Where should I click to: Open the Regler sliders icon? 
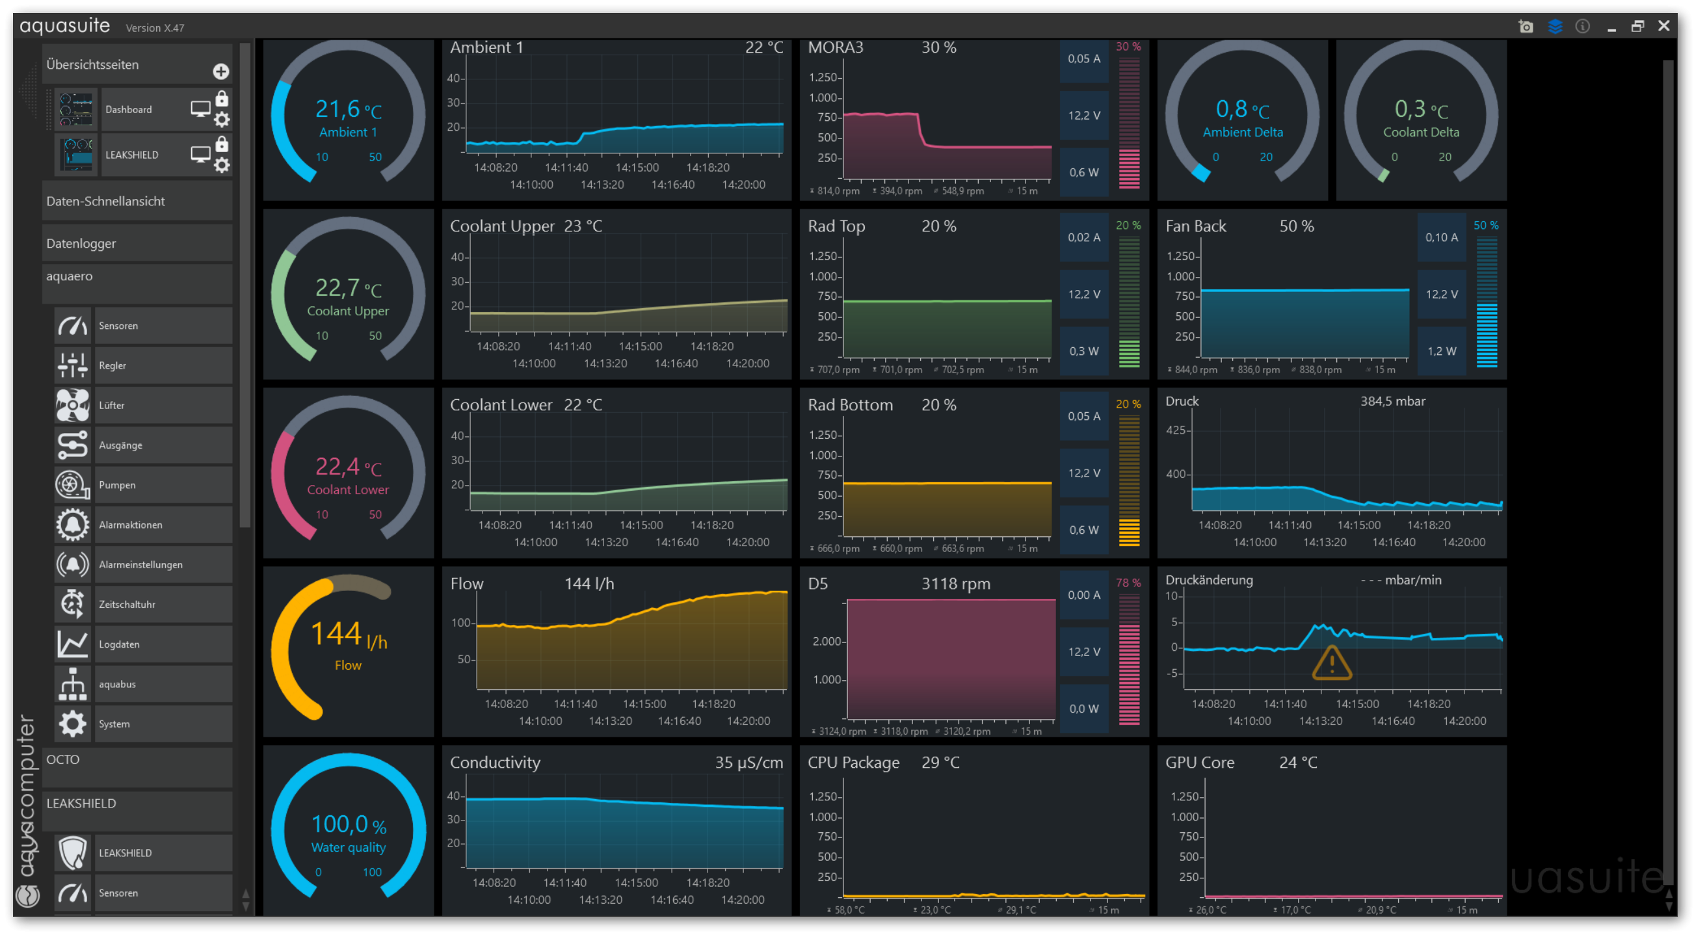coord(72,365)
